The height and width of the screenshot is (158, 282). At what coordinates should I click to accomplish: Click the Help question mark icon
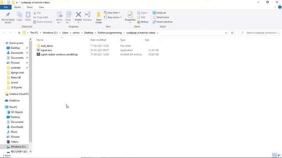[280, 7]
